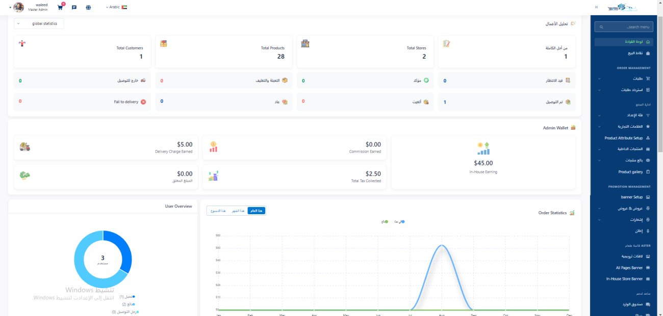This screenshot has height=316, width=663.
Task: Click the globe website icon in header
Action: pos(88,8)
